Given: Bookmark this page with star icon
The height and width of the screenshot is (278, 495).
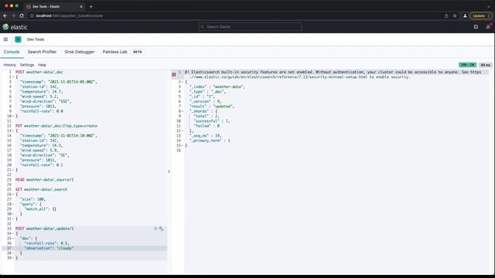Looking at the screenshot, I should coord(455,15).
